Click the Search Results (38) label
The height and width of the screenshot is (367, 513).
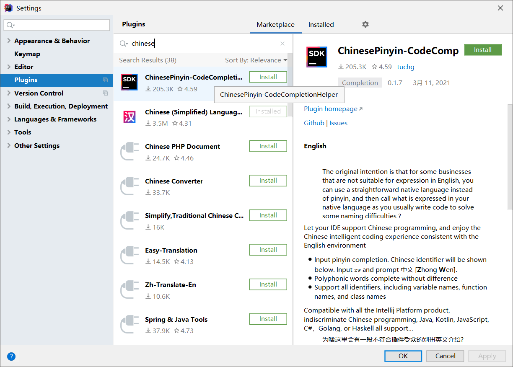[x=148, y=60]
